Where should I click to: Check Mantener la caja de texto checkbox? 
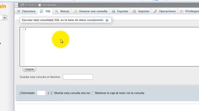(93, 93)
